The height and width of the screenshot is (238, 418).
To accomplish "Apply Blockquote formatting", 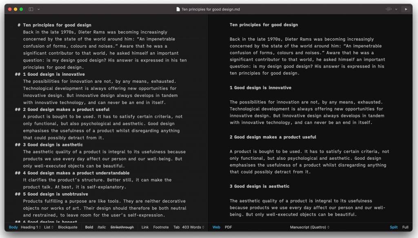I will coord(68,227).
